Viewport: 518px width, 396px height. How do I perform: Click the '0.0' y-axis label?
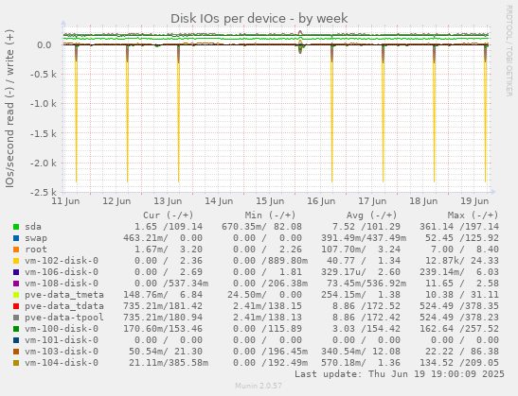(44, 44)
